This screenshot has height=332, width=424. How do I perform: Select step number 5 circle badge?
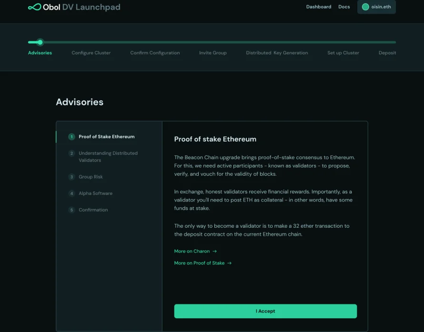[x=71, y=210]
